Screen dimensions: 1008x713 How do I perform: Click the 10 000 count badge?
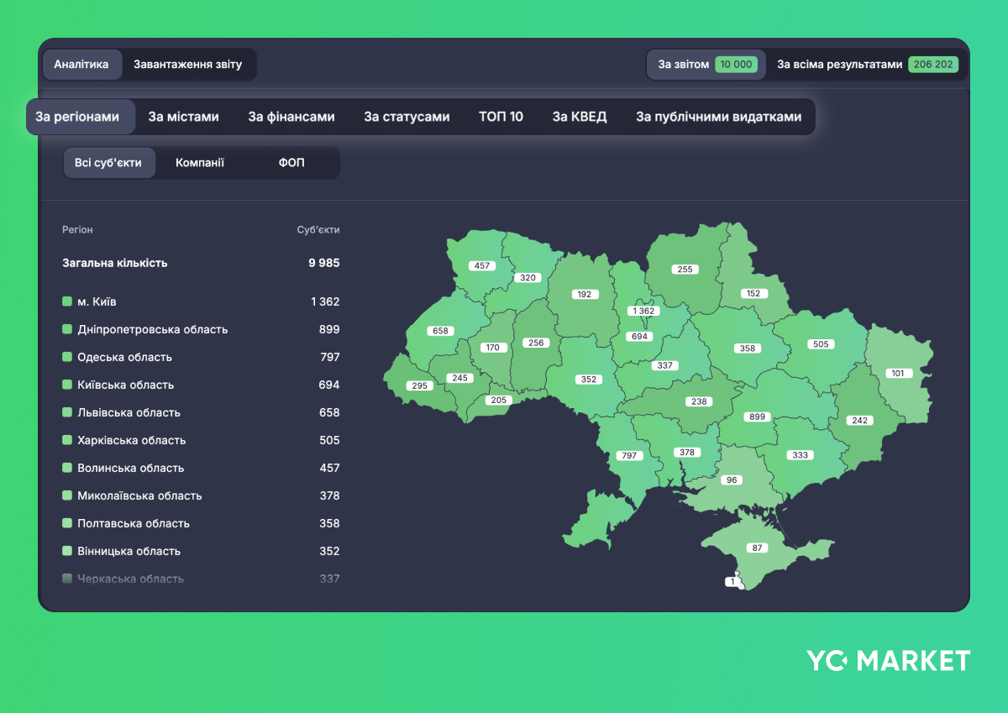(x=737, y=65)
